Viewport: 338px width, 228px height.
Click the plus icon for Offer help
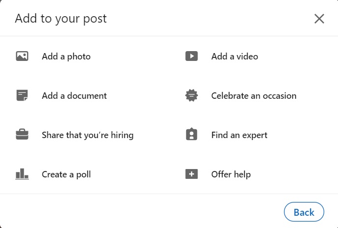(x=192, y=174)
